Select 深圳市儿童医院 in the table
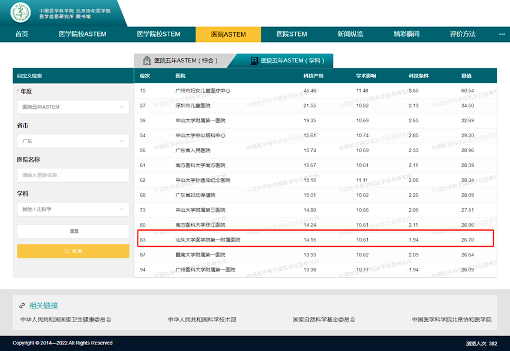The width and height of the screenshot is (510, 351). pos(193,105)
